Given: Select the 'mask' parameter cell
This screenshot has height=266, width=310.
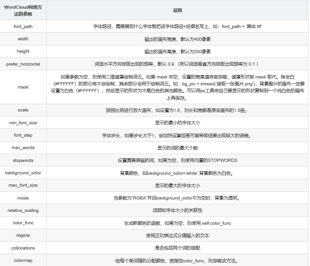Looking at the screenshot, I should tap(23, 87).
